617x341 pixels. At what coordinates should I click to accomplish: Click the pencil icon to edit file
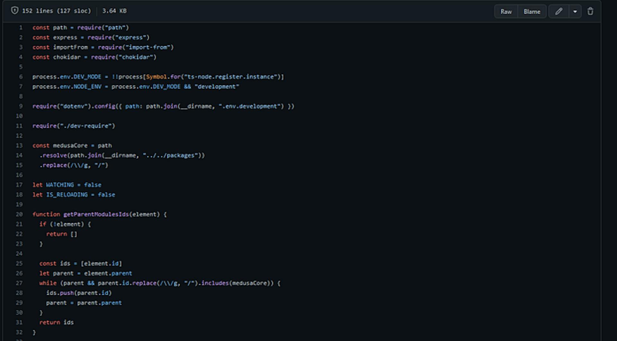coord(559,12)
